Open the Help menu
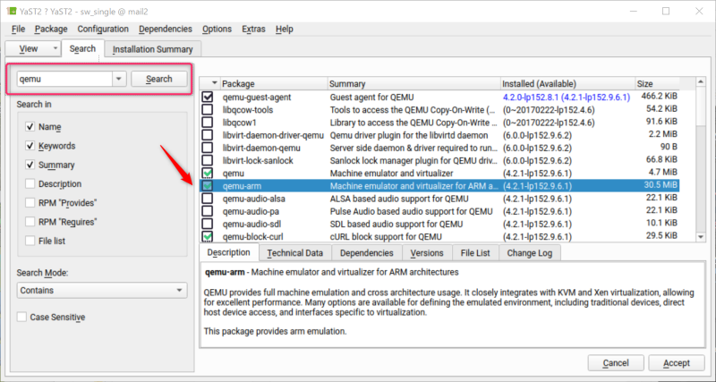Viewport: 716px width, 382px height. (x=284, y=29)
